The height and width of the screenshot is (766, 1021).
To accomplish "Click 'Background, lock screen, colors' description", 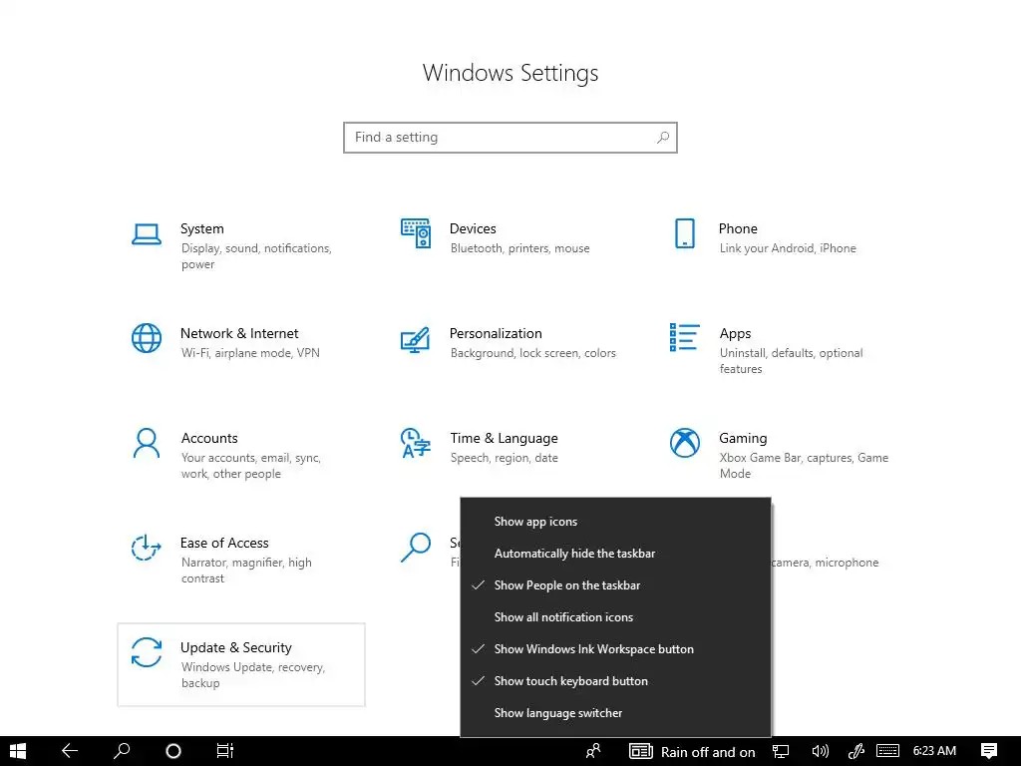I will pyautogui.click(x=532, y=353).
